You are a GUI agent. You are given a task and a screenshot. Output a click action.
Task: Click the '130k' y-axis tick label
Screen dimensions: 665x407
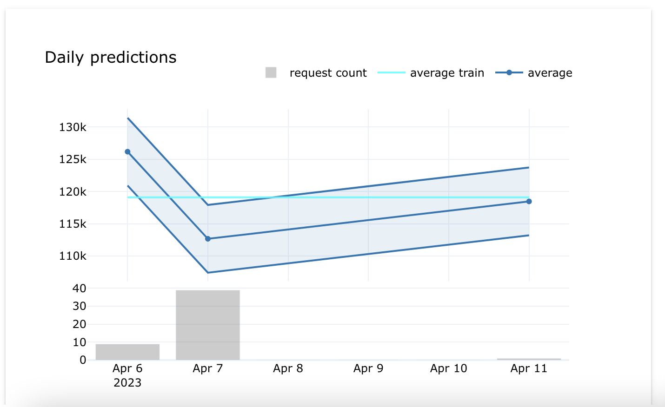(73, 127)
